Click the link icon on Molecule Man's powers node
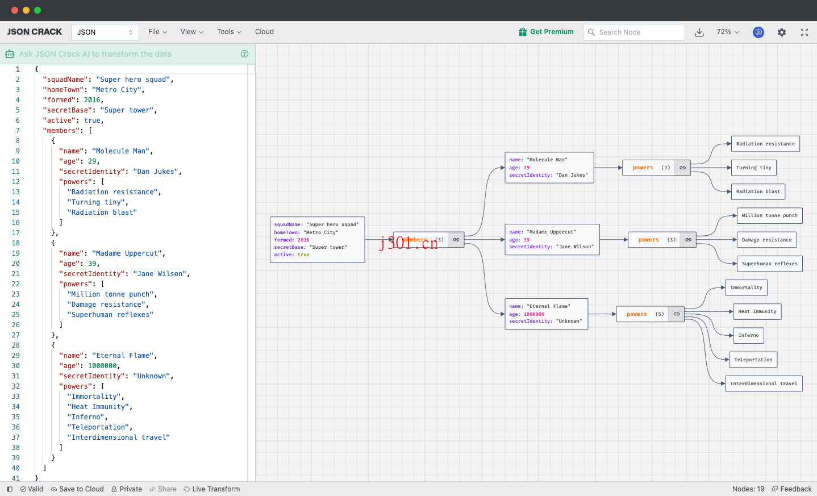This screenshot has height=496, width=817. pyautogui.click(x=682, y=168)
